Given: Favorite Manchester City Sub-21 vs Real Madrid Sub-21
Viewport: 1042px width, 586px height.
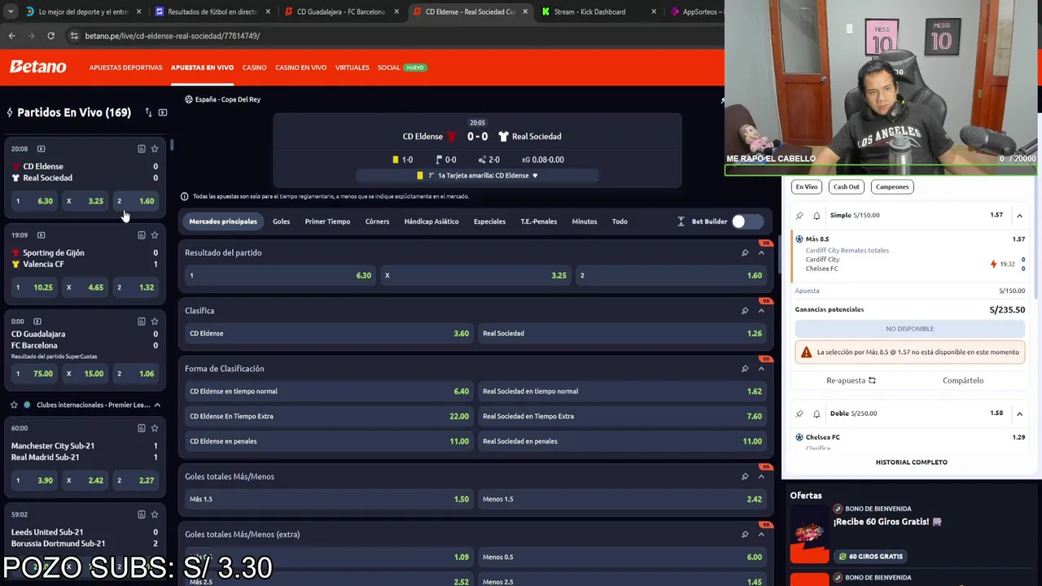Looking at the screenshot, I should point(155,428).
